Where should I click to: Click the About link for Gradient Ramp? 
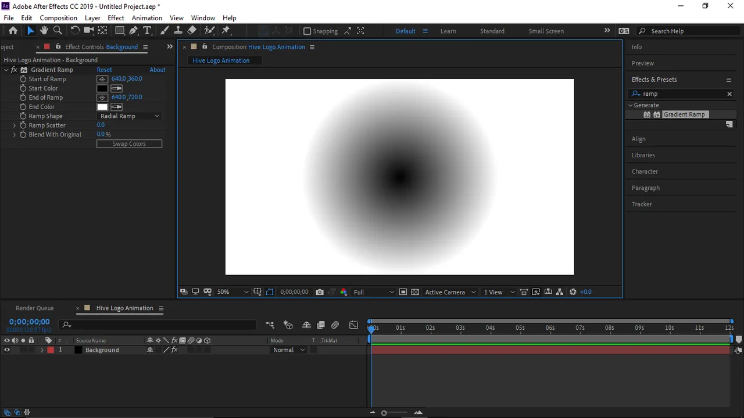coord(158,70)
